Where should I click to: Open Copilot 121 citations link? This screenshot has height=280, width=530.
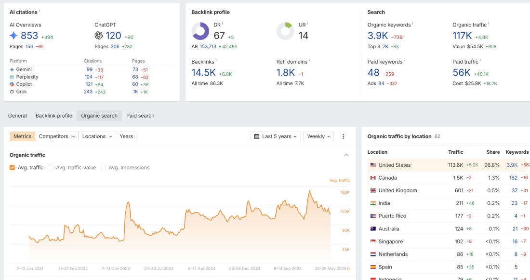(x=89, y=84)
